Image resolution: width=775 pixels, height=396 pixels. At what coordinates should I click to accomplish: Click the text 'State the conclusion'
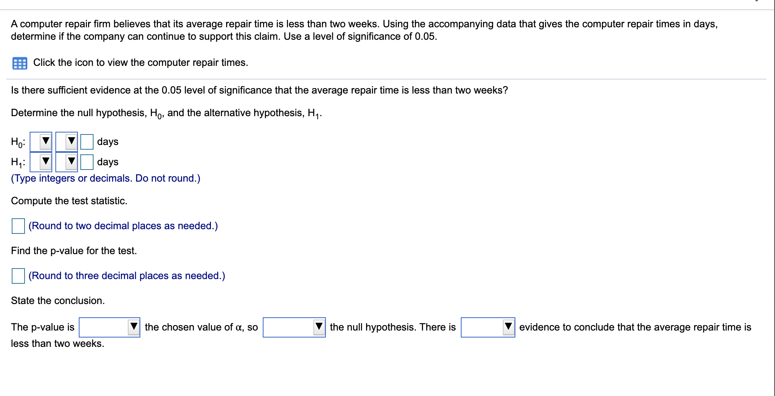(x=58, y=301)
